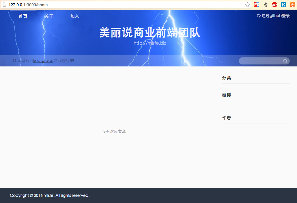This screenshot has height=203, width=297.
Task: Click the bookmark star icon
Action: coord(247,5)
